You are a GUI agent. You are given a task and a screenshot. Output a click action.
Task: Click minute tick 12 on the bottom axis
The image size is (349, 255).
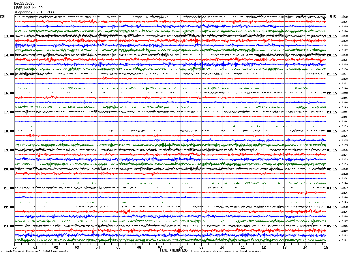(x=264, y=247)
